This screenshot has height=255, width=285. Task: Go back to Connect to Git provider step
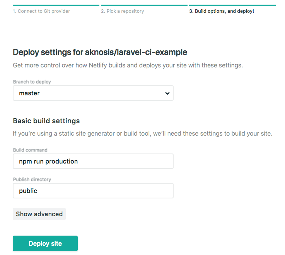point(41,11)
